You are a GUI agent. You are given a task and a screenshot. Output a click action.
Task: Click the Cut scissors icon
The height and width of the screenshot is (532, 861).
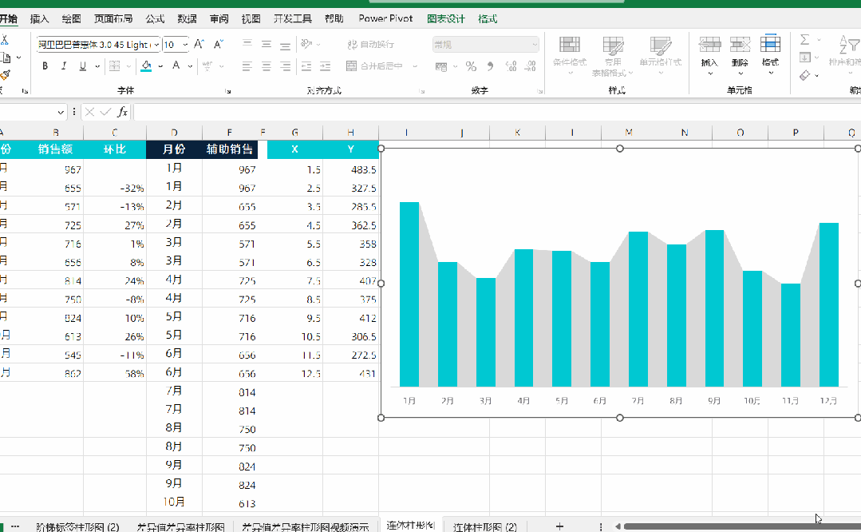[5, 40]
